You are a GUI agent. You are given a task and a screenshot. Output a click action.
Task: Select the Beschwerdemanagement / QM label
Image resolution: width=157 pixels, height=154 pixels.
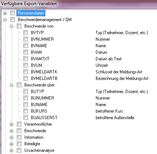pyautogui.click(x=45, y=20)
